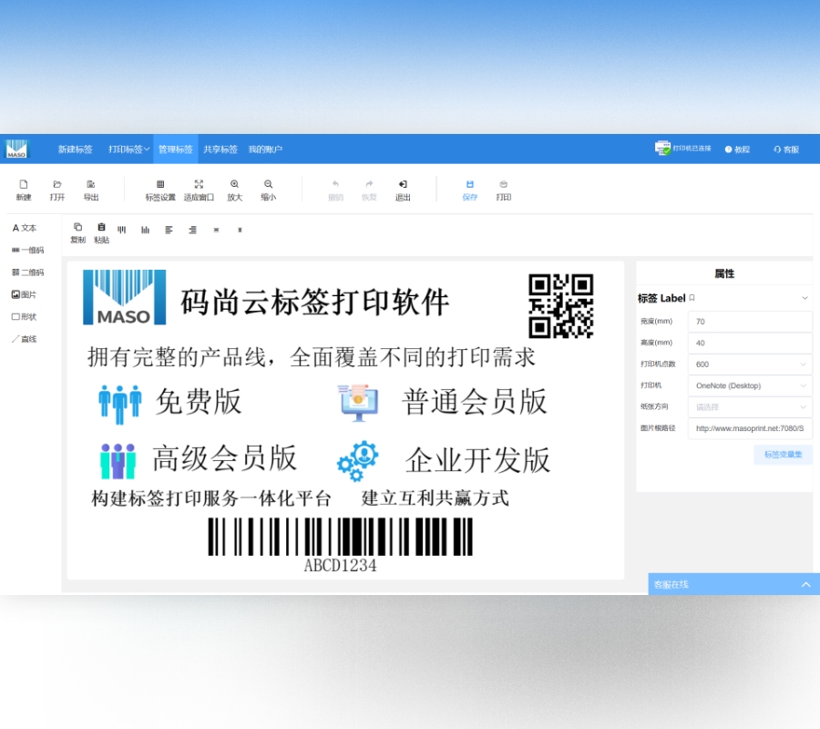Screen dimensions: 820x729
Task: Switch to the 共享标签 tab
Action: (222, 148)
